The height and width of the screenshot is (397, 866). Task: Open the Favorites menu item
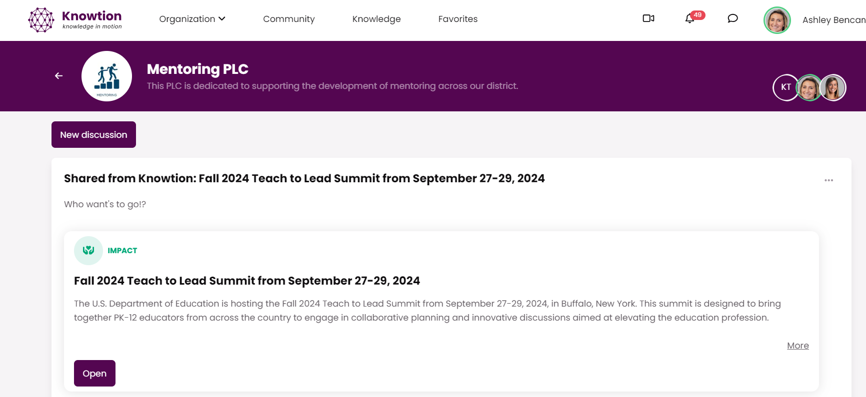(x=457, y=19)
